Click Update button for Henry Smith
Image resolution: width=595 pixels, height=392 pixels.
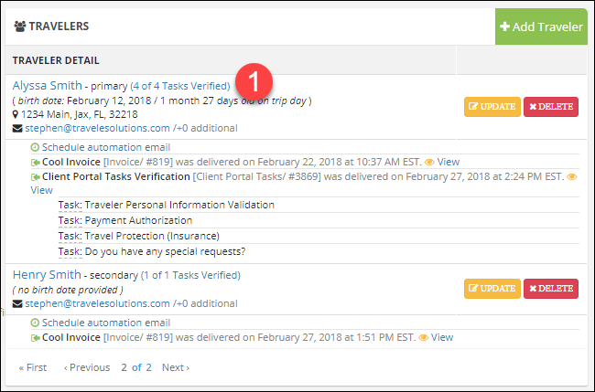pos(492,288)
